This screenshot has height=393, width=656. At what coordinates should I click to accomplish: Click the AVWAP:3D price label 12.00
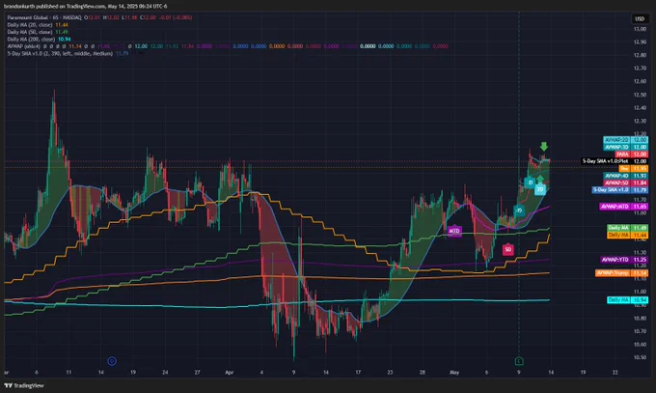tap(626, 147)
